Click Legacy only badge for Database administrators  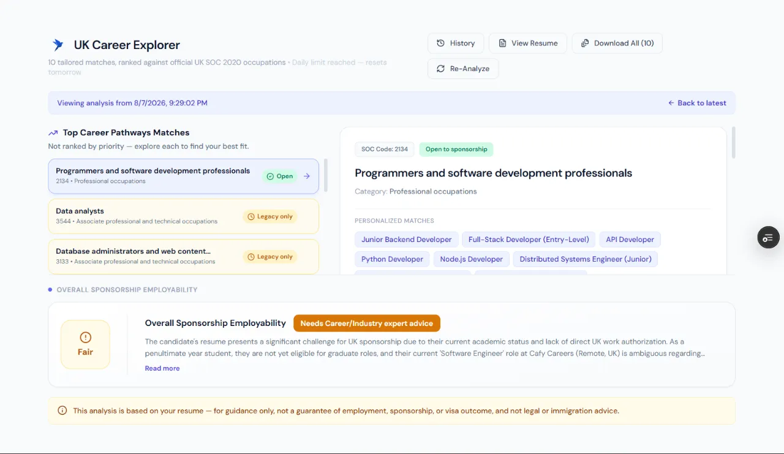click(x=269, y=257)
